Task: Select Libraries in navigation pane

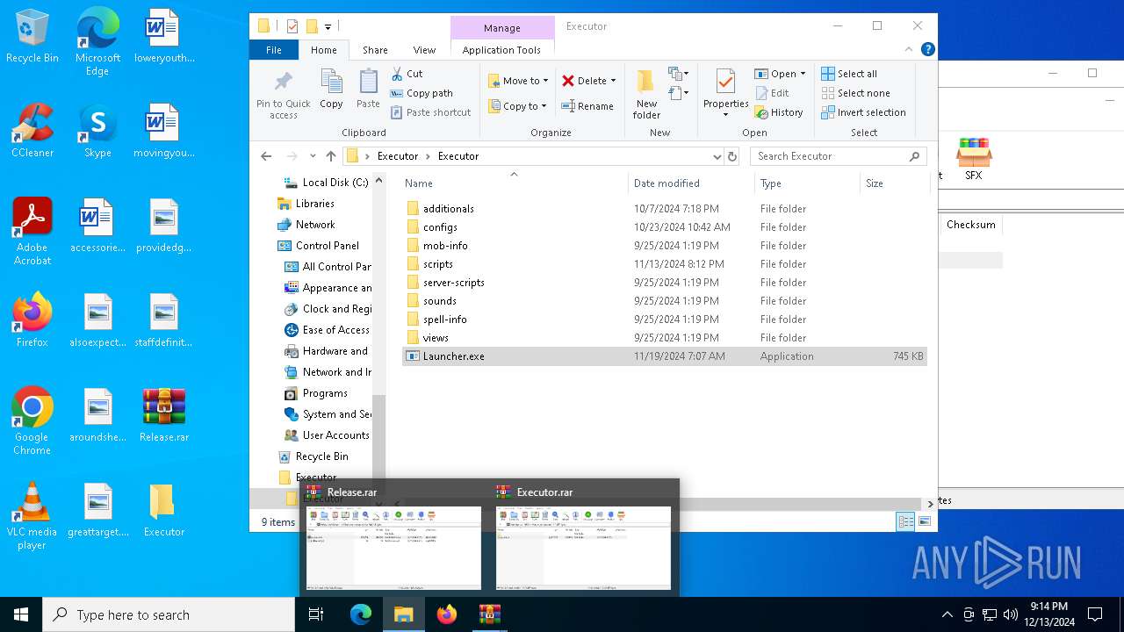Action: [x=306, y=204]
